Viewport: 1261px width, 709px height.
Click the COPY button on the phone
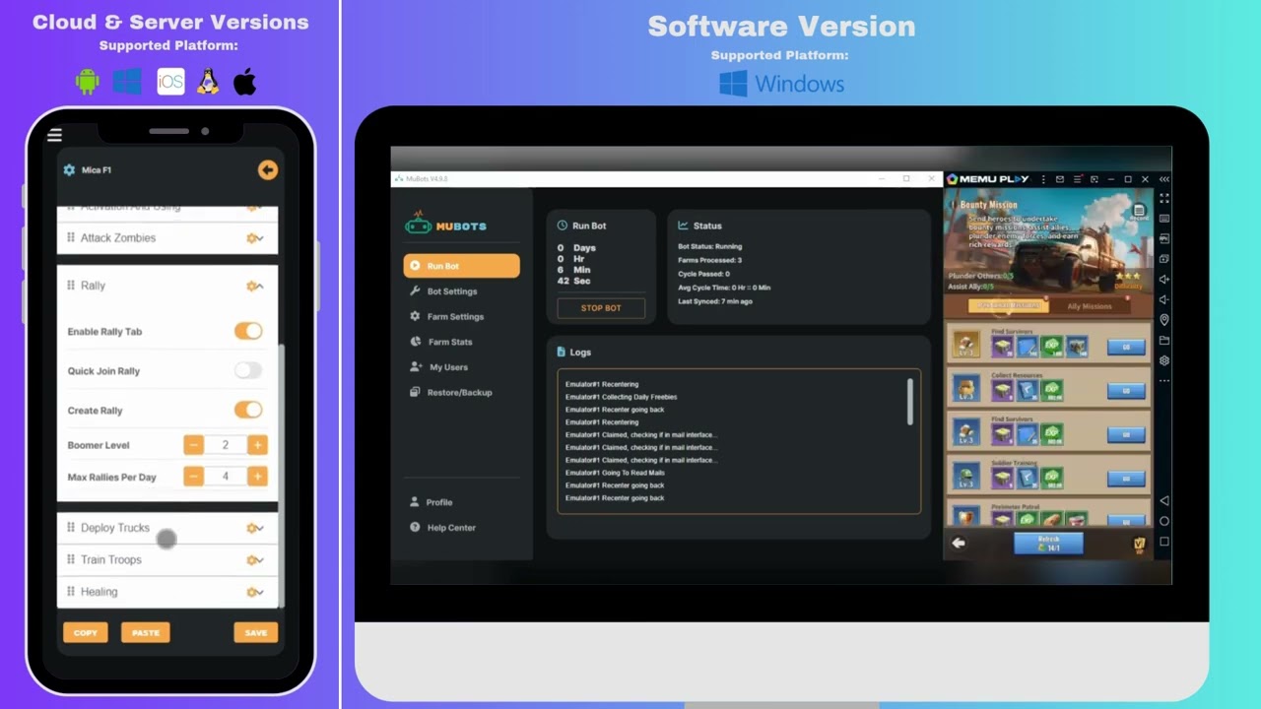tap(86, 633)
